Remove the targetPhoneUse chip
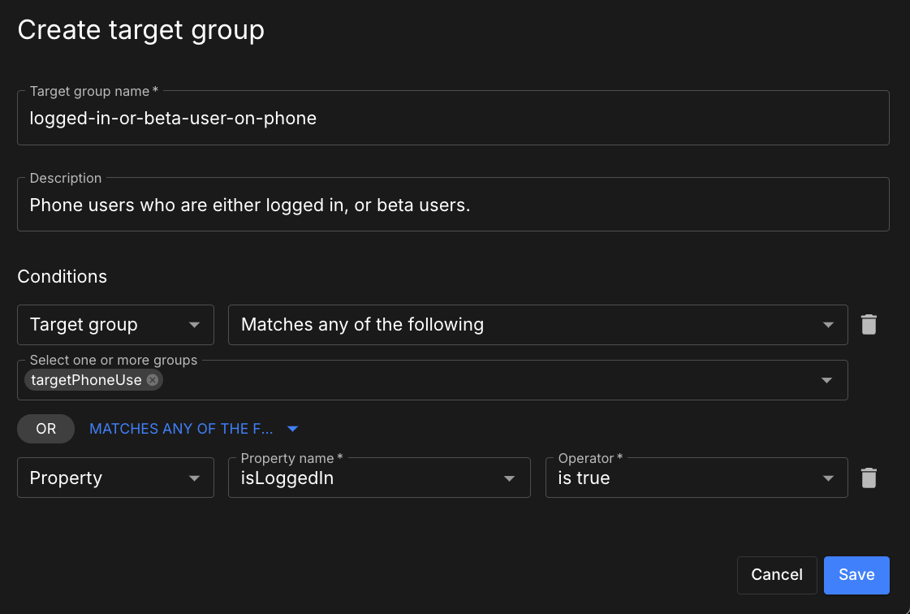910x614 pixels. 152,379
